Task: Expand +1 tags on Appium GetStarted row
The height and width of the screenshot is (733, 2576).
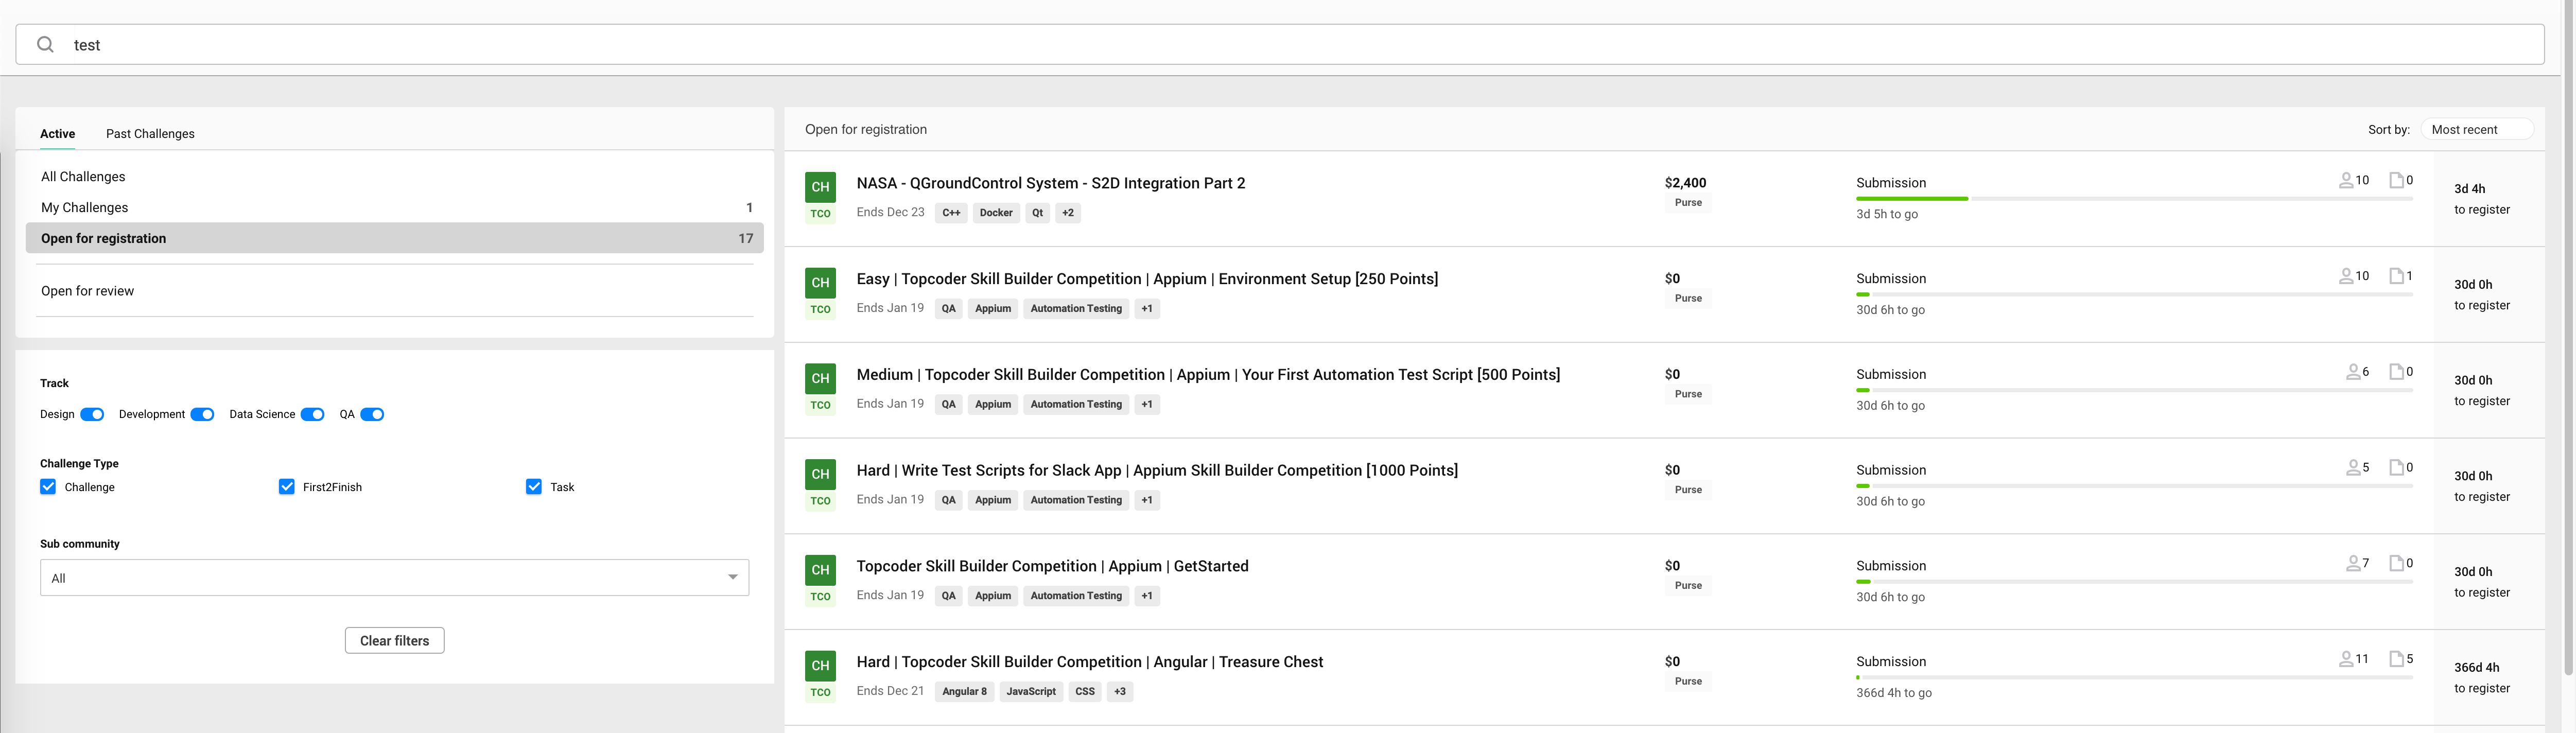Action: coord(1147,596)
